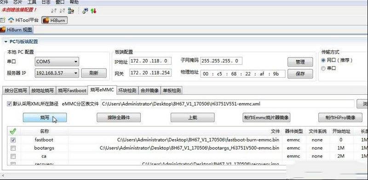Screen dimensions: 368x180
Task: Open the 串口 COM5 dropdown
Action: 57,62
